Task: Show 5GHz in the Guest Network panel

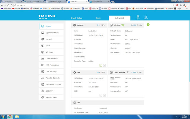Action: click(140, 72)
